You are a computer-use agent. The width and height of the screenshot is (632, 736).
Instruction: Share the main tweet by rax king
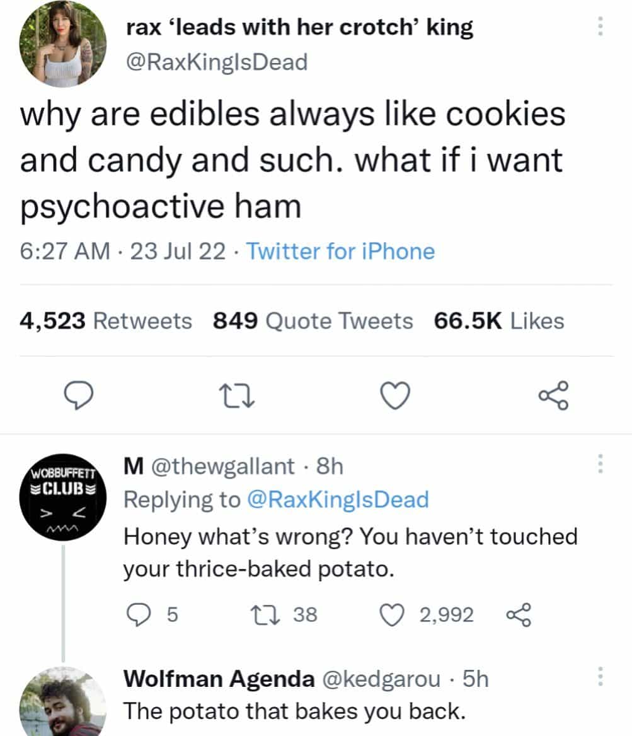point(554,396)
